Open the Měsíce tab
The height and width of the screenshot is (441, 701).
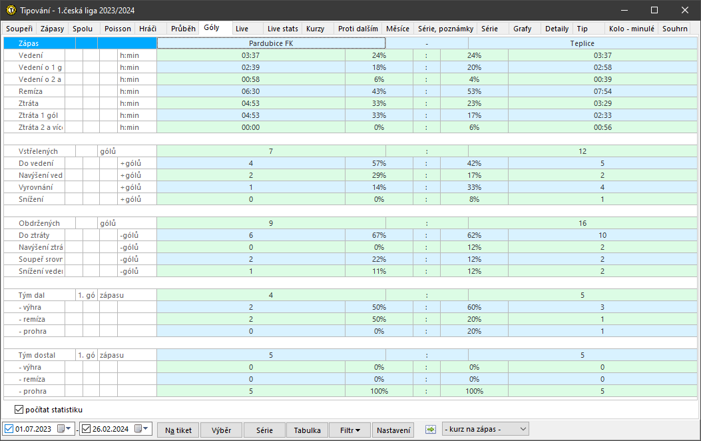pos(397,29)
